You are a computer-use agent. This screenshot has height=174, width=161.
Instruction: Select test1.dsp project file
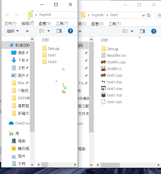[x=112, y=82]
